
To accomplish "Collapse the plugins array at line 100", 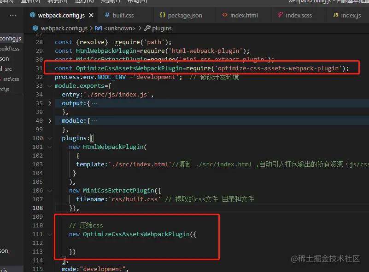I will (50, 138).
